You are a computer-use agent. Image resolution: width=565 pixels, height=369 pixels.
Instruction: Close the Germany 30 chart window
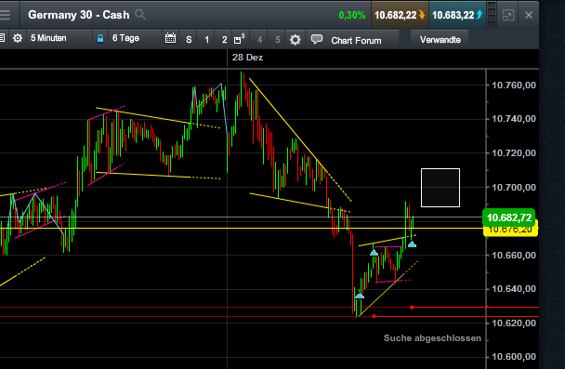[x=529, y=15]
